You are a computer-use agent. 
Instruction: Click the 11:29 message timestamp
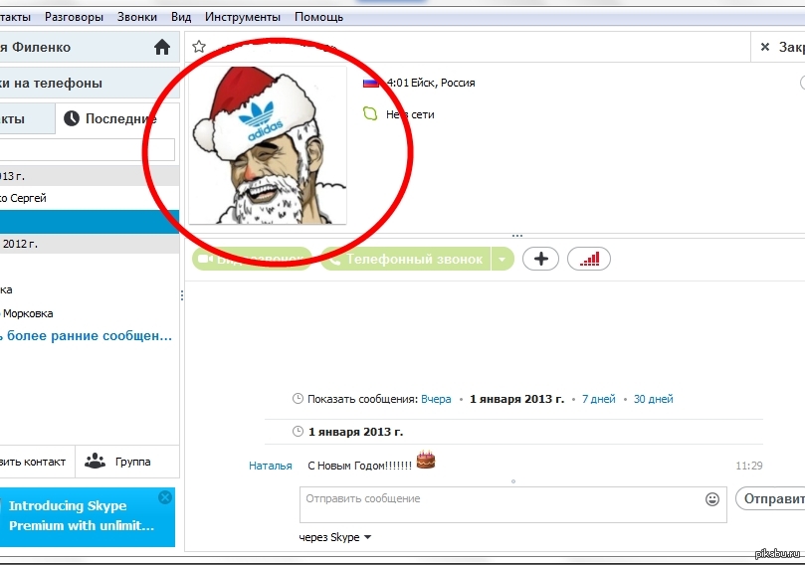tap(749, 466)
